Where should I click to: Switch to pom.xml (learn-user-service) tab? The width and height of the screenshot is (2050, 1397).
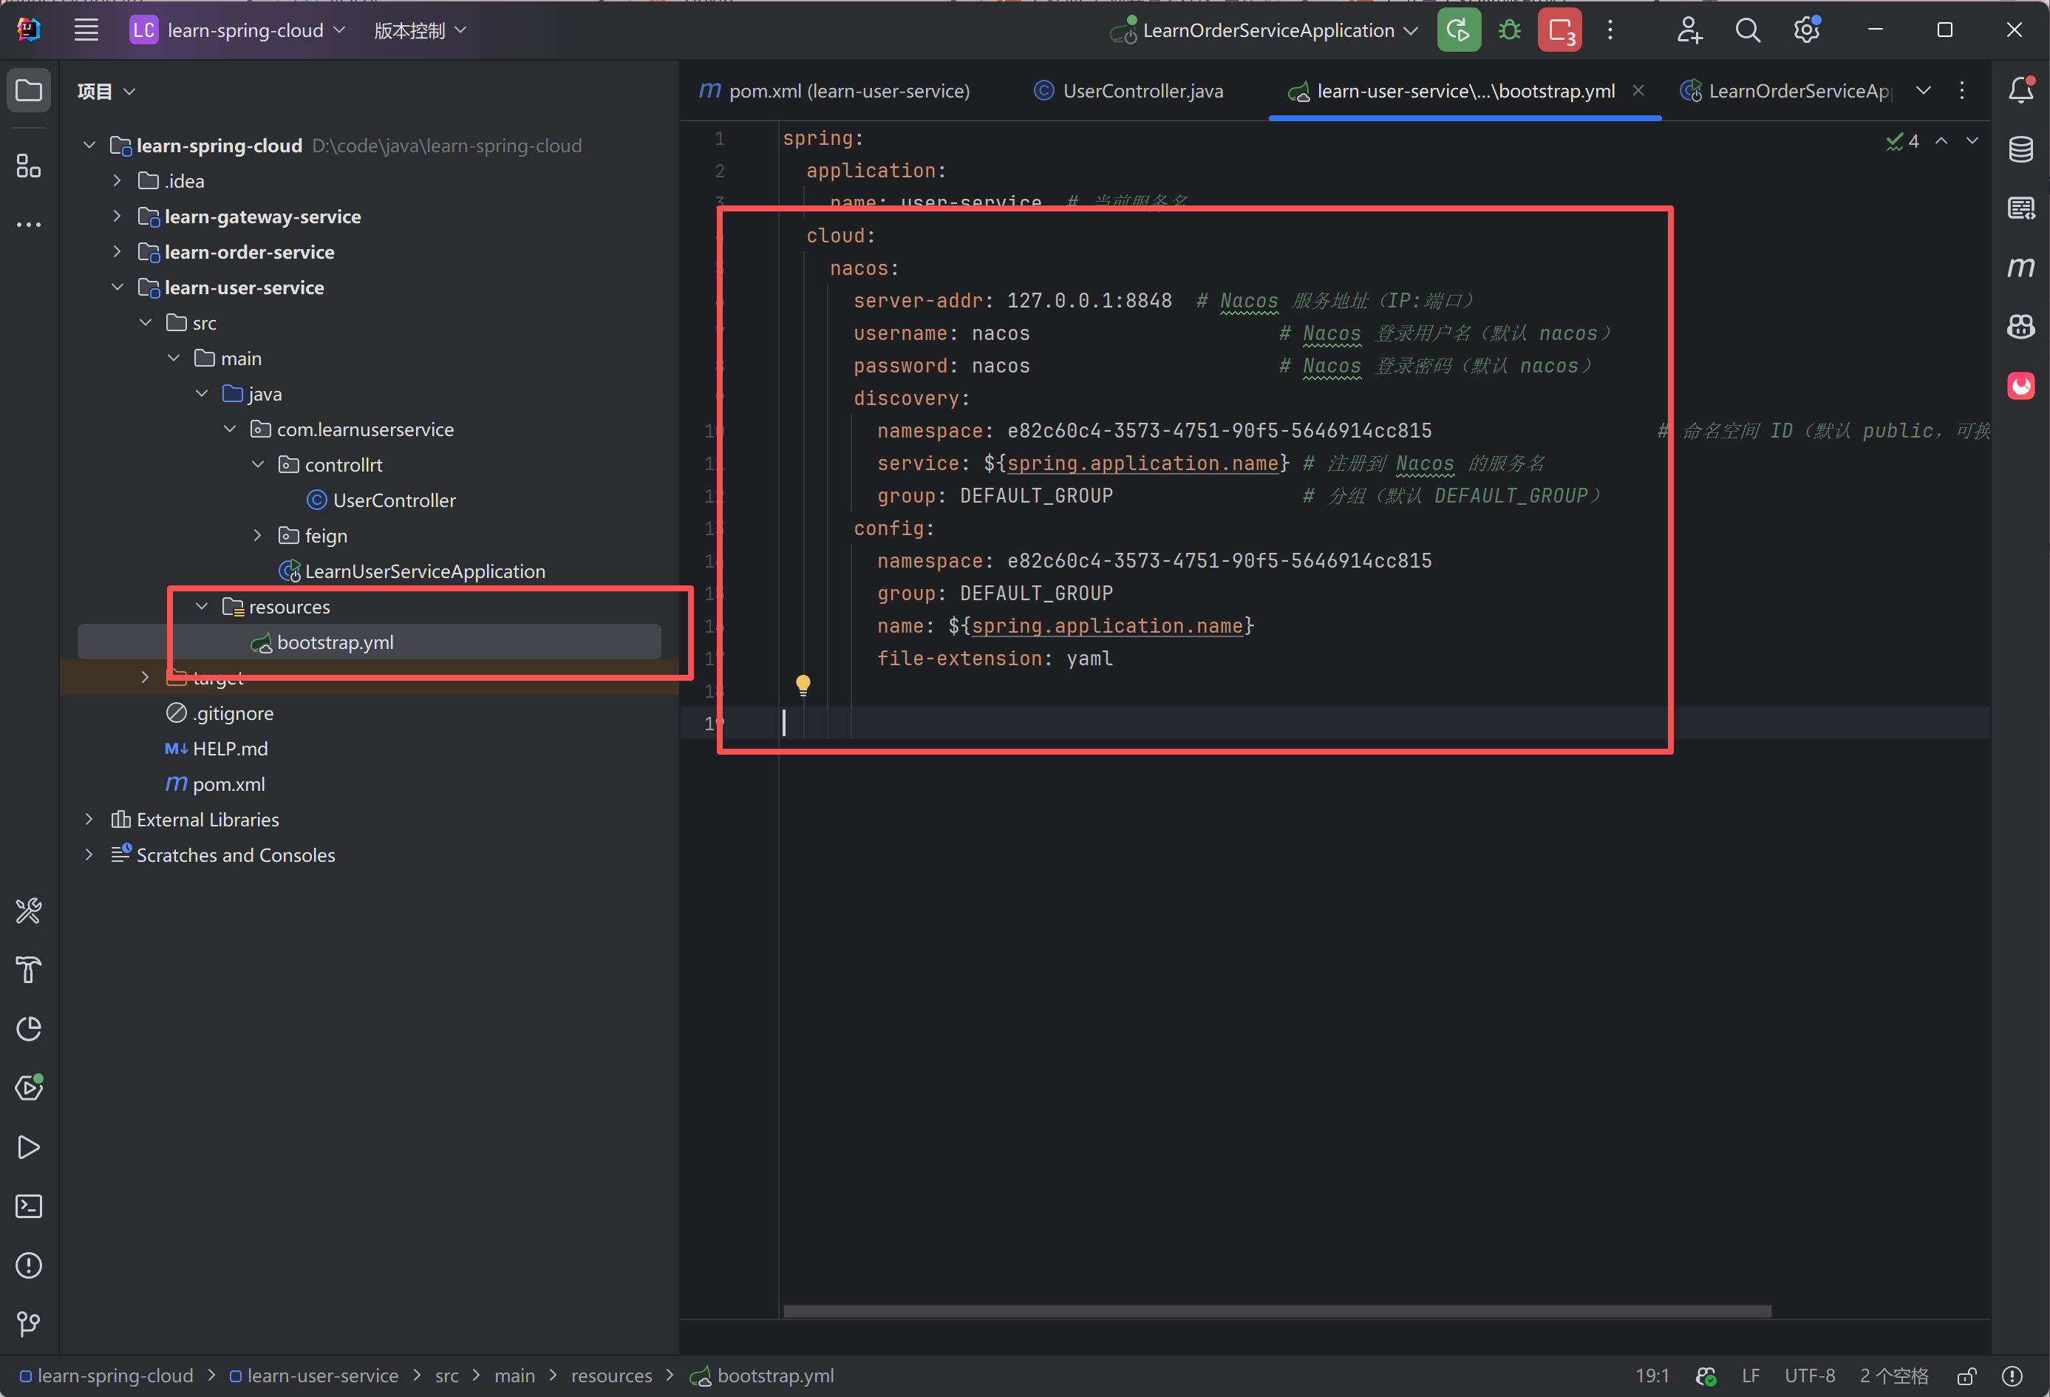[834, 91]
